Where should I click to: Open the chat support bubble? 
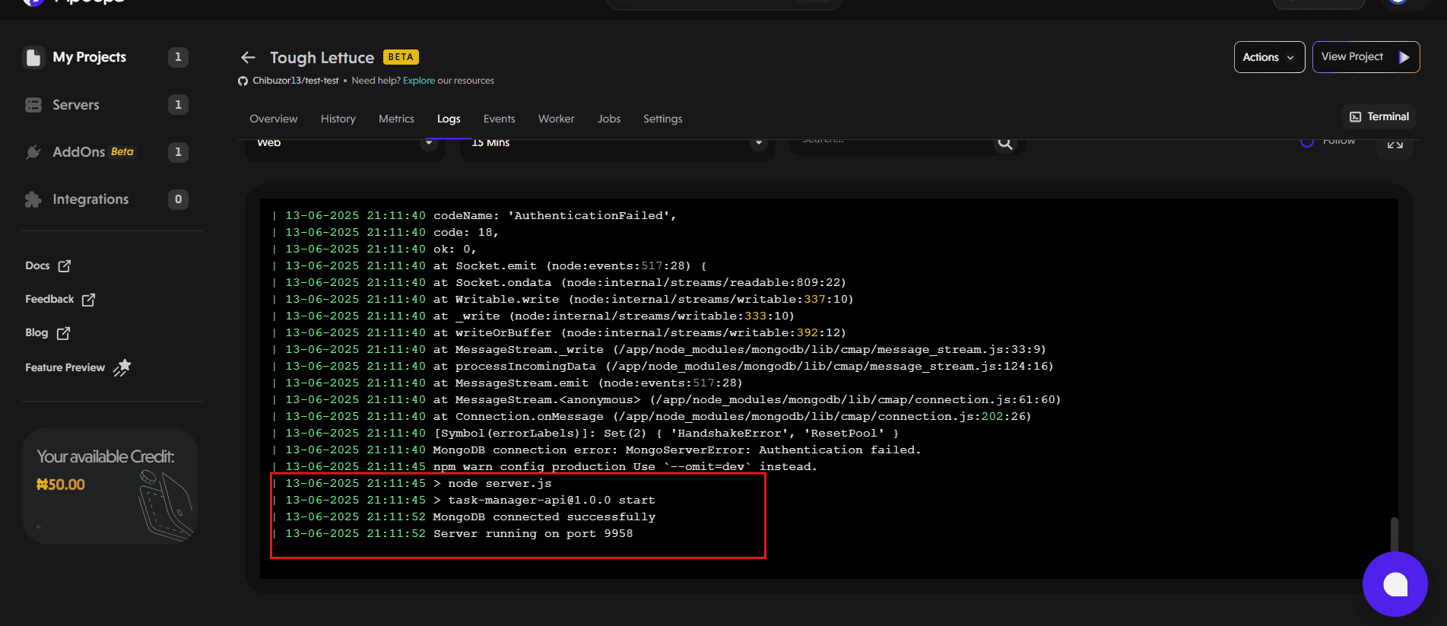pos(1395,584)
